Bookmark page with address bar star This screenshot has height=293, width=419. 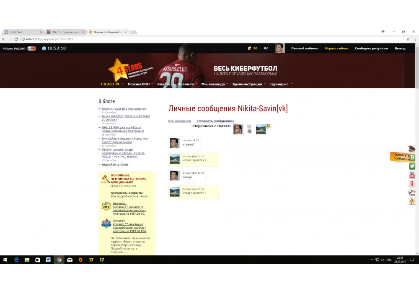coord(408,39)
